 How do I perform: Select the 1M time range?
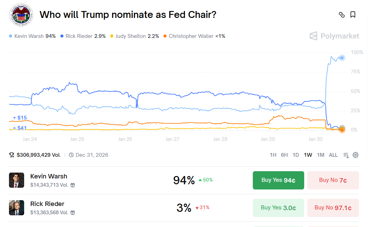(320, 155)
